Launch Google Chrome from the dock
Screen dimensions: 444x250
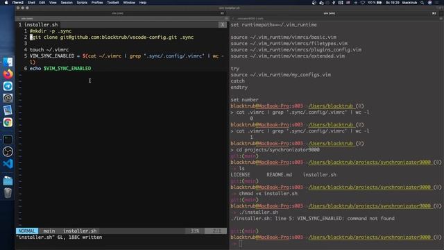coord(8,122)
